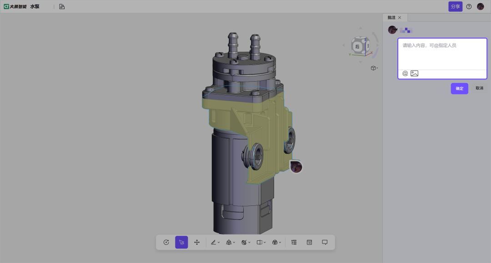Image resolution: width=491 pixels, height=263 pixels.
Task: Click the section cut tool icon
Action: tap(260, 243)
